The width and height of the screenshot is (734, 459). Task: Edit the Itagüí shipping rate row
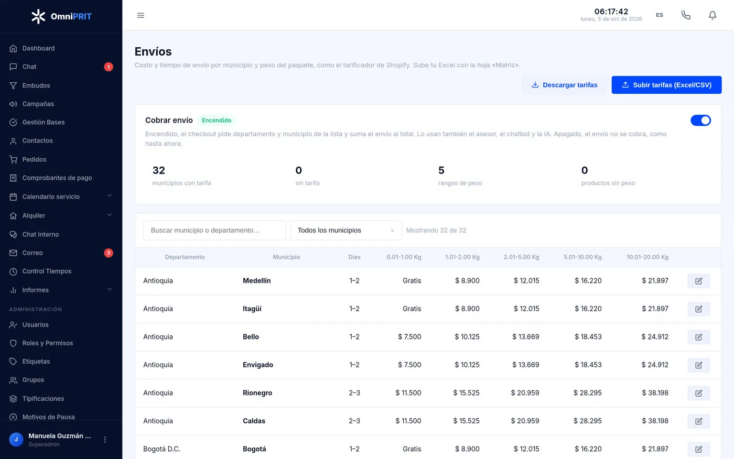(698, 309)
